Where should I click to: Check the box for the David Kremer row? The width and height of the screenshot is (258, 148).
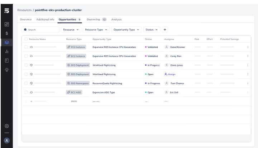click(x=26, y=47)
